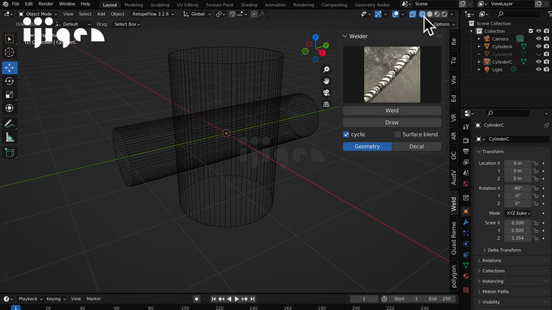The image size is (552, 310).
Task: Pick the Measure tool
Action: point(10,136)
